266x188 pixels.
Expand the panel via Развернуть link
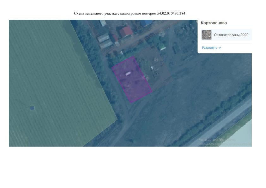point(209,48)
